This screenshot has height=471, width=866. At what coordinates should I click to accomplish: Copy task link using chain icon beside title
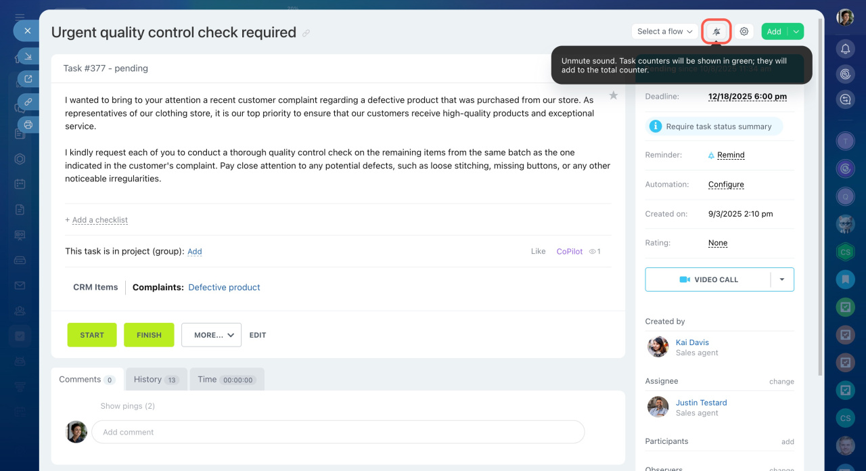[306, 33]
